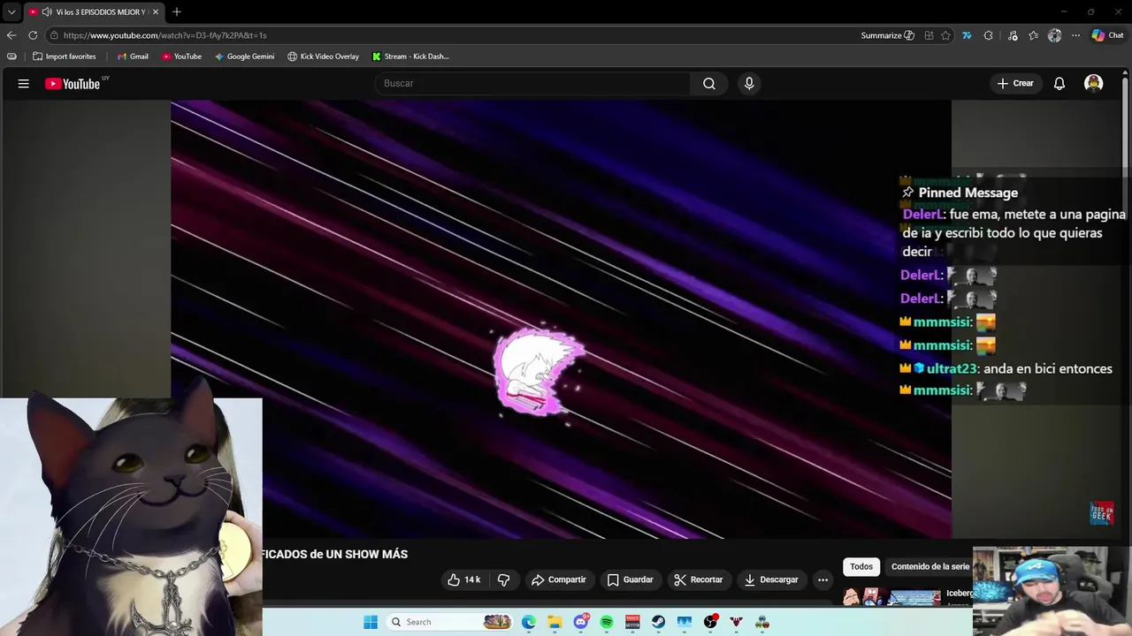Open the YouTube guide hamburger menu
Screen dimensions: 1132x636
tap(24, 84)
